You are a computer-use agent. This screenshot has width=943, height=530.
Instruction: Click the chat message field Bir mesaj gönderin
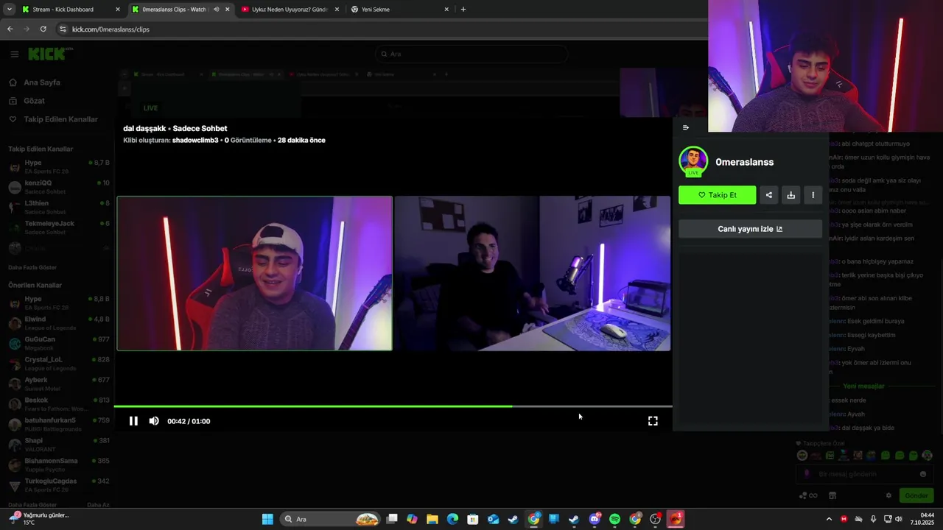coord(866,474)
